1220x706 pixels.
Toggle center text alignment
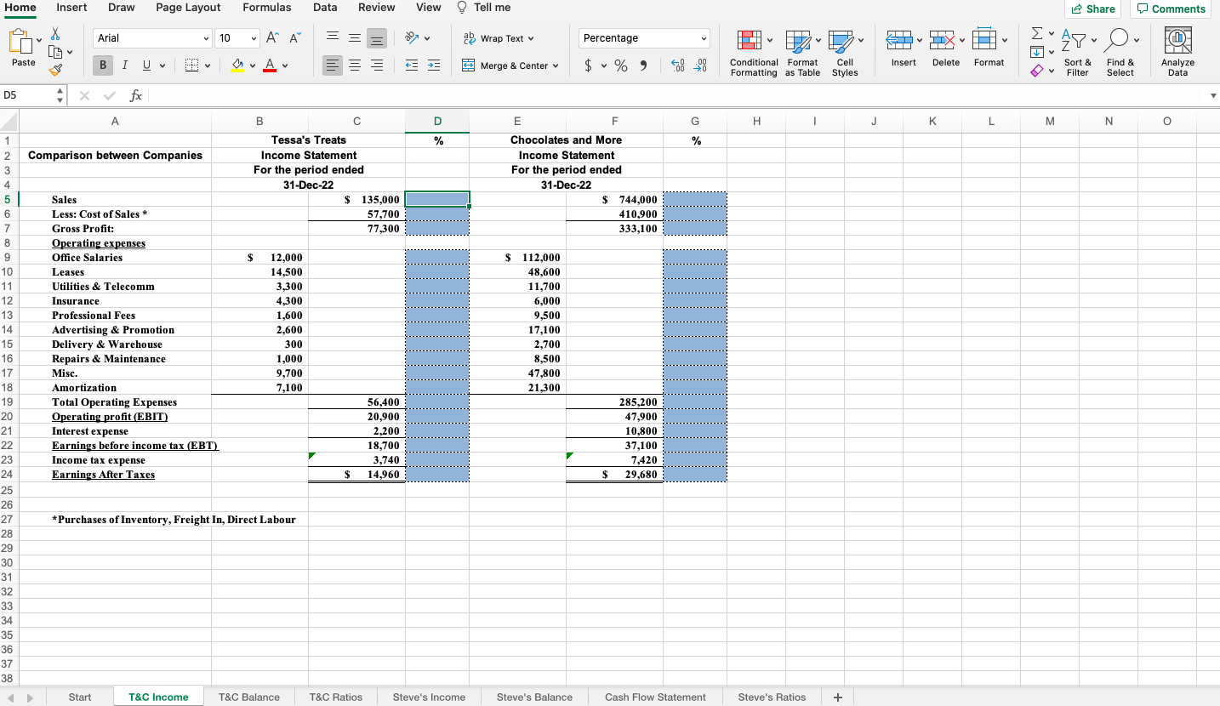point(354,65)
